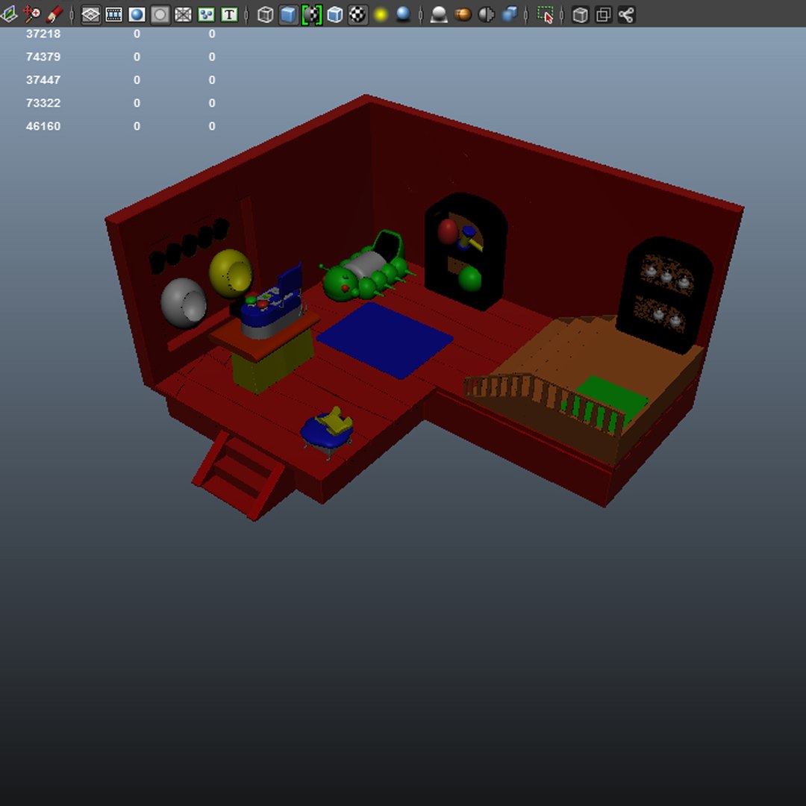Click HUD value 46160
Screen dimensions: 806x806
[x=43, y=126]
